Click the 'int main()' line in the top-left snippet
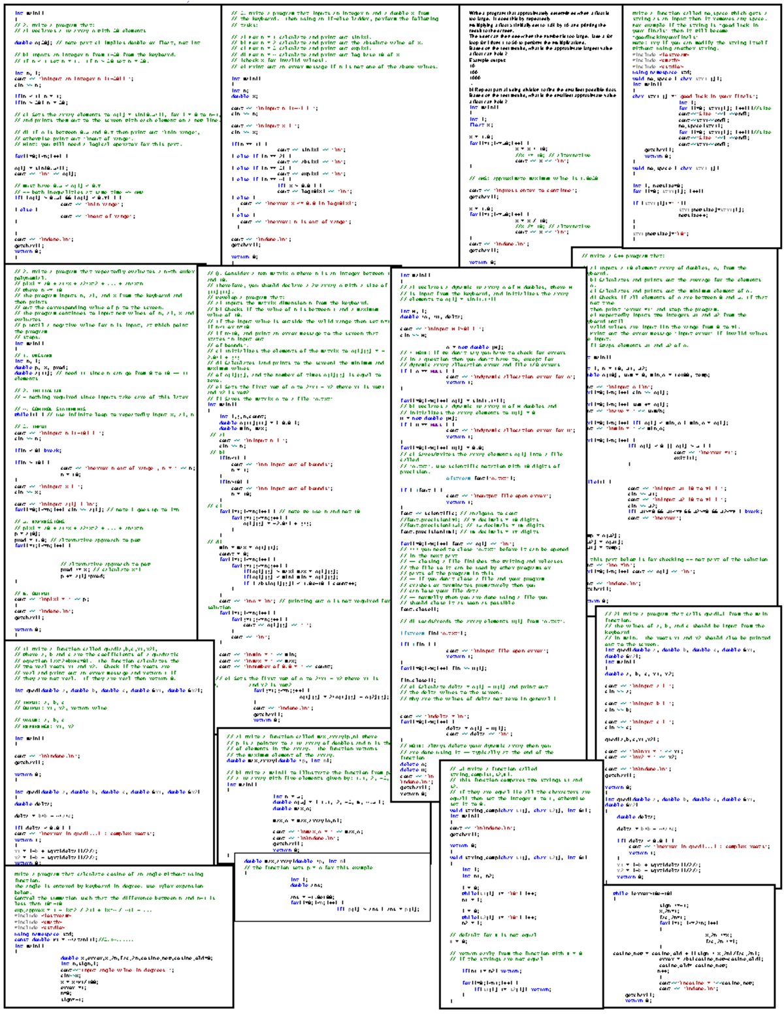The image size is (784, 1015). (29, 12)
